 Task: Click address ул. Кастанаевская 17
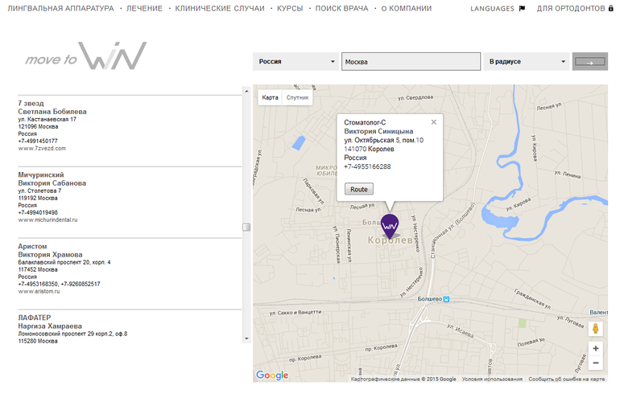47,119
